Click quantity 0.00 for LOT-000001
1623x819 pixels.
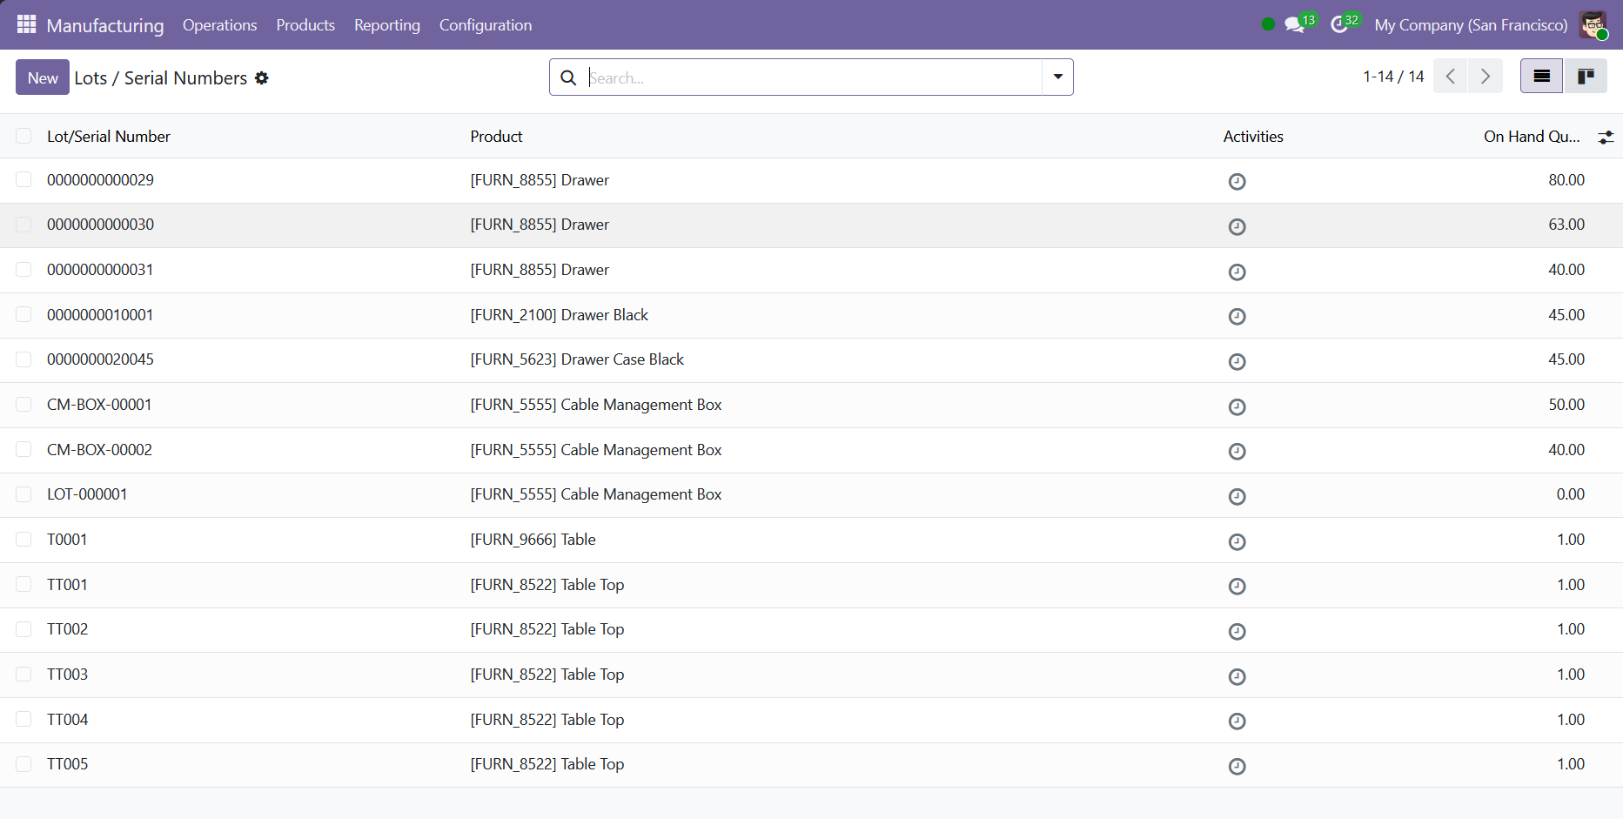tap(1571, 494)
